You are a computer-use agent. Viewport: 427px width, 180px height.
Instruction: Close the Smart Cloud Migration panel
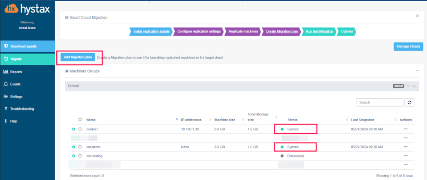(x=417, y=16)
